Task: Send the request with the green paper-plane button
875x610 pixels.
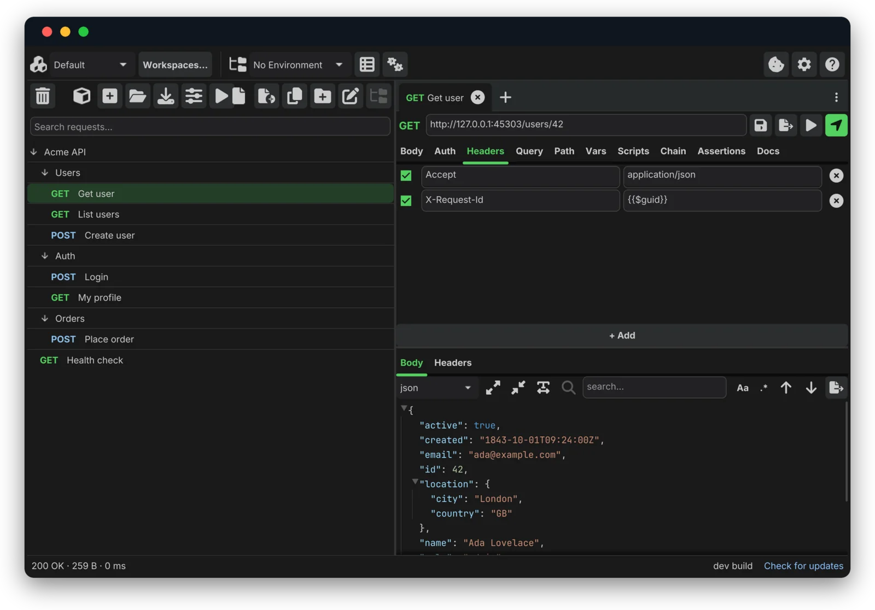Action: coord(836,125)
